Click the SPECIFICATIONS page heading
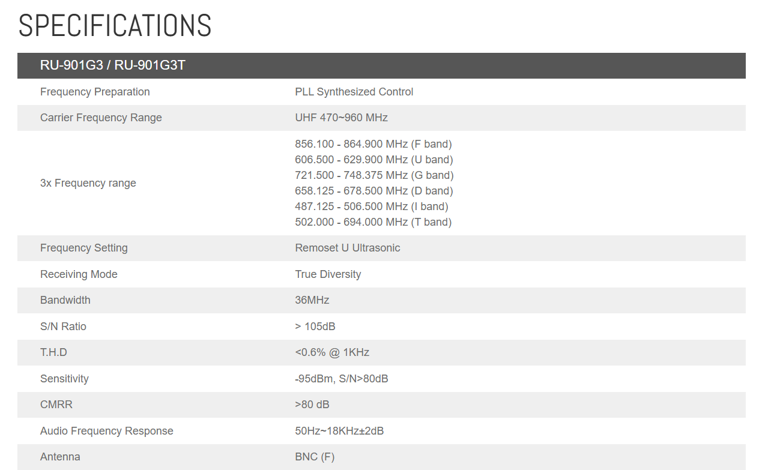Image resolution: width=774 pixels, height=470 pixels. pyautogui.click(x=115, y=26)
